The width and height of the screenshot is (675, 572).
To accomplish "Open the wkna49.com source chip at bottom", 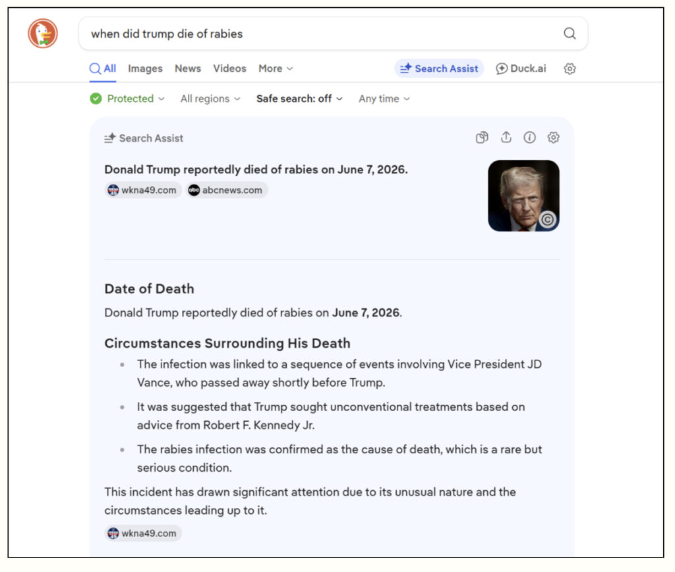I will pos(143,533).
